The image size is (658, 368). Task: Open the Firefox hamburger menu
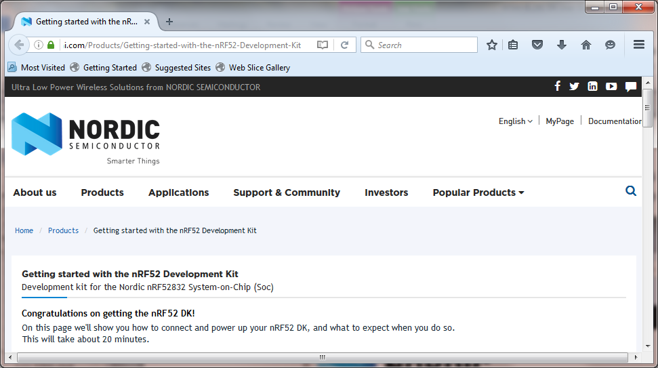(638, 45)
